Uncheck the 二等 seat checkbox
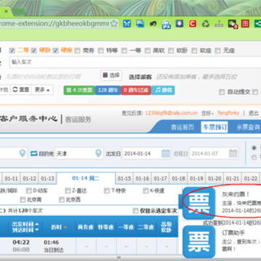The width and height of the screenshot is (261, 261). [x=12, y=51]
